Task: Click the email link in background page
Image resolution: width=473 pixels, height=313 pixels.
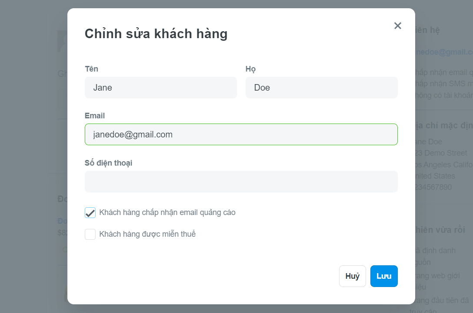Action: click(x=444, y=52)
